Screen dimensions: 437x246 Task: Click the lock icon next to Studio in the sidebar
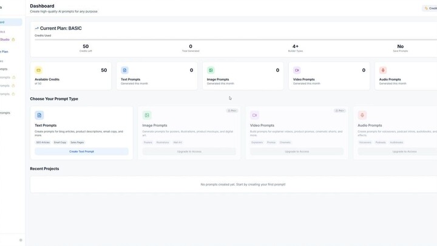tap(13, 39)
